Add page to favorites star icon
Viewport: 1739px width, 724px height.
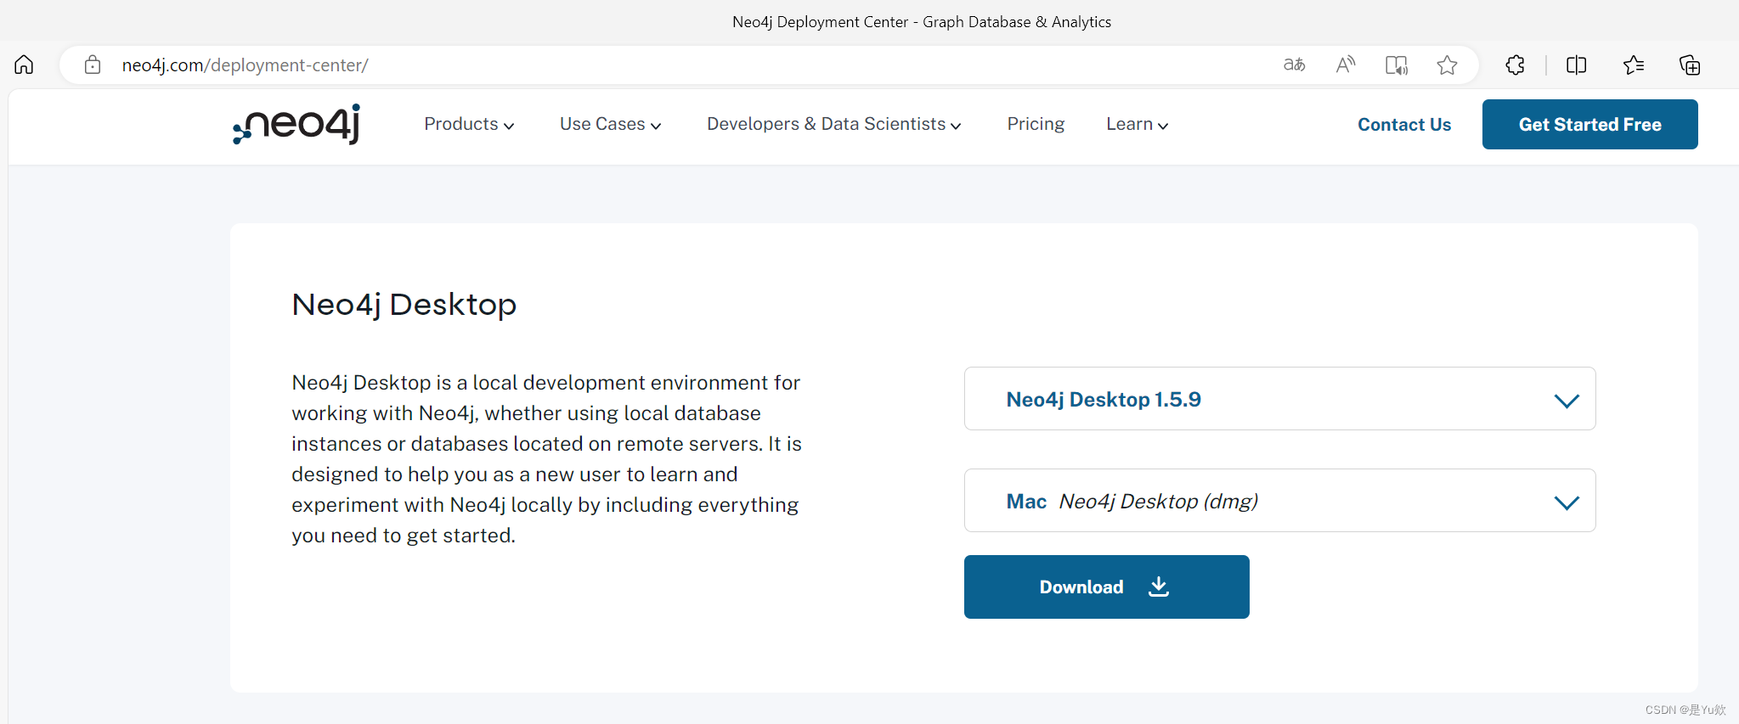point(1448,65)
